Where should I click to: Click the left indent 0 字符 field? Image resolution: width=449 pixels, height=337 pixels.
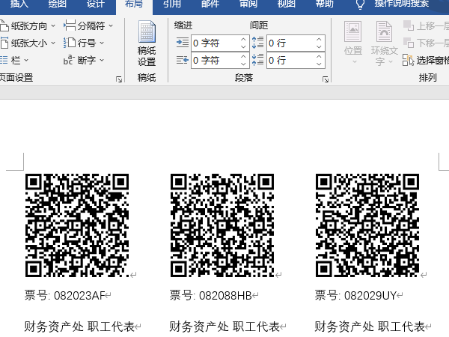click(x=215, y=43)
